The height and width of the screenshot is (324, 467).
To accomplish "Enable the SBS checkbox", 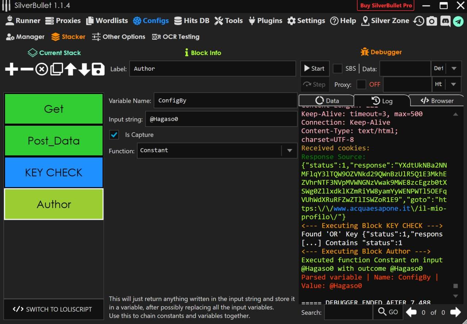I will (337, 69).
